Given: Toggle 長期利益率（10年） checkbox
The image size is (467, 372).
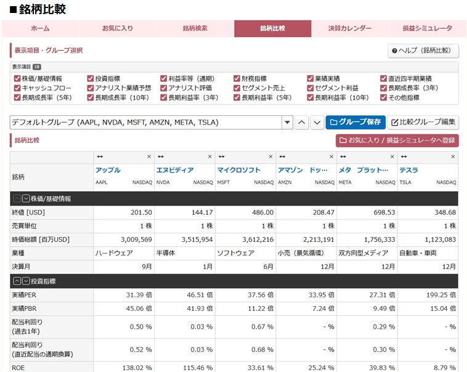Looking at the screenshot, I should (311, 97).
